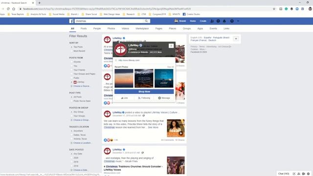The width and height of the screenshot is (313, 176).
Task: Switch to Videos tab
Action: pos(125,28)
